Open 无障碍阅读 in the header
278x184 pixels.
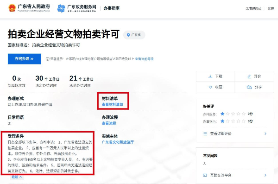coord(253,8)
